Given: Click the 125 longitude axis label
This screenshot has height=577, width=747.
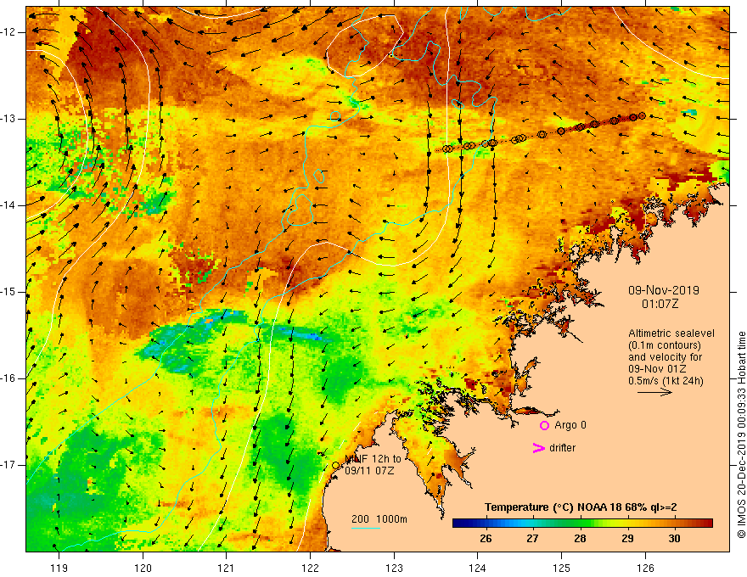Looking at the screenshot, I should click(562, 568).
